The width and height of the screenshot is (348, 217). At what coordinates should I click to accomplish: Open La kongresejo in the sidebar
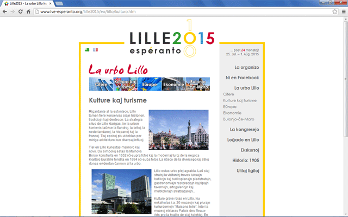244,129
